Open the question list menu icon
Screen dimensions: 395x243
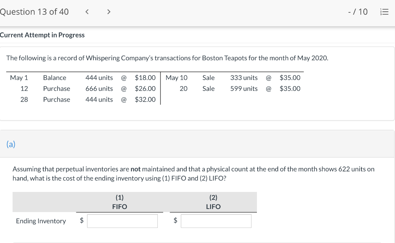click(384, 12)
